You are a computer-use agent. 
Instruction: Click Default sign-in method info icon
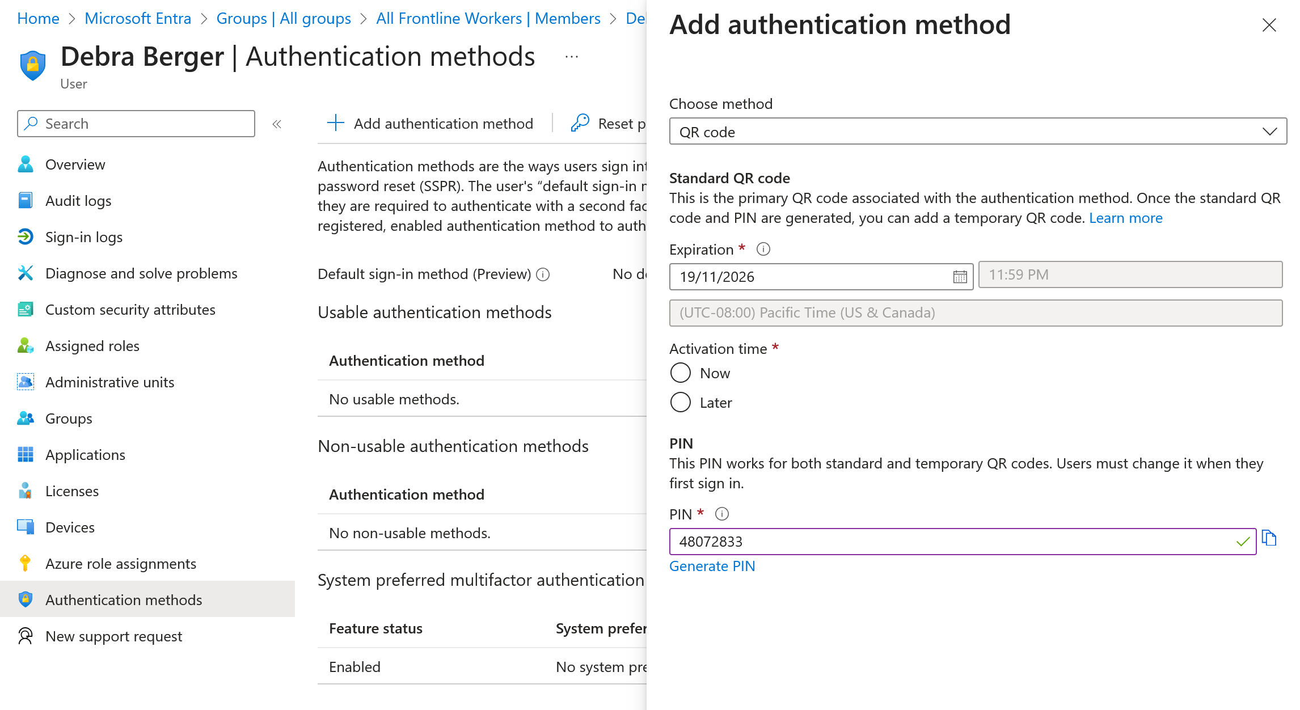543,274
